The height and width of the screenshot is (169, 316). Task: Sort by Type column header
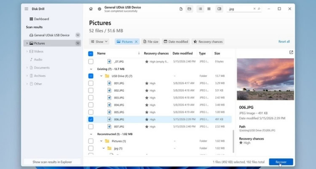click(202, 53)
